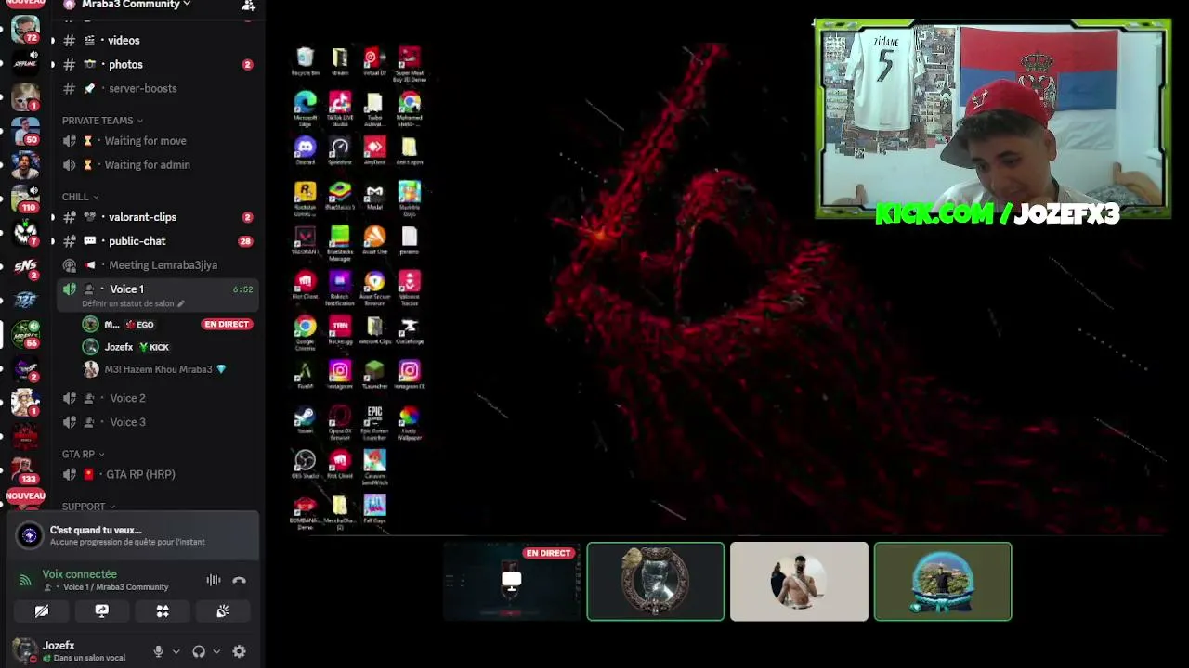Click the EN DIRECT badge in Voice 1

tap(228, 325)
